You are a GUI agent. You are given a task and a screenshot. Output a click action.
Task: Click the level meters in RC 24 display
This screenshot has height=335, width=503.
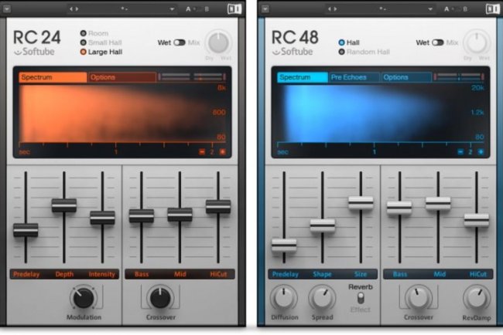[x=192, y=76]
